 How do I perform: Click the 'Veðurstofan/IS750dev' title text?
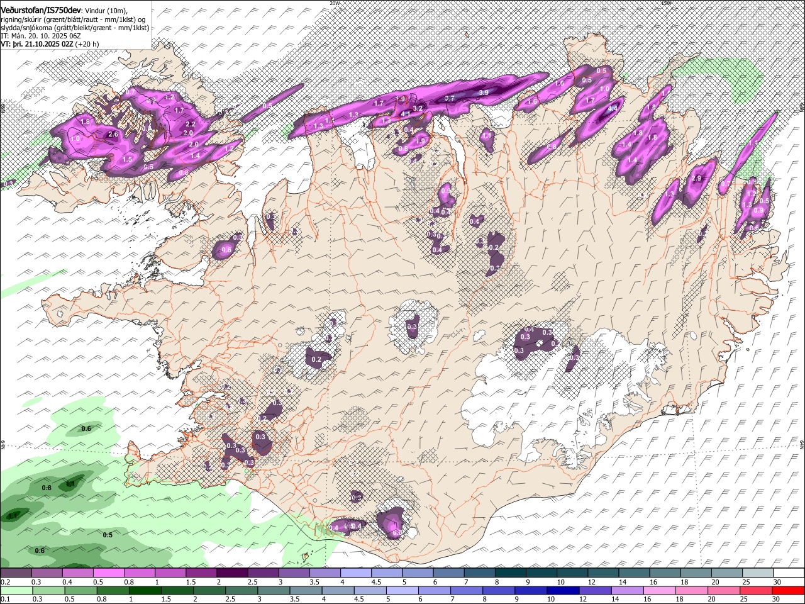coord(41,11)
